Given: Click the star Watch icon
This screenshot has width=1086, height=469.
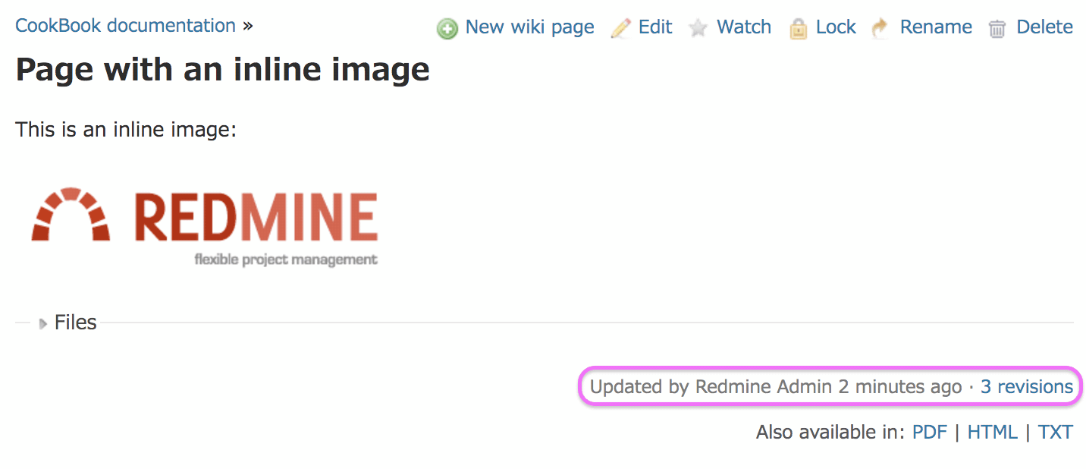Looking at the screenshot, I should [x=698, y=29].
